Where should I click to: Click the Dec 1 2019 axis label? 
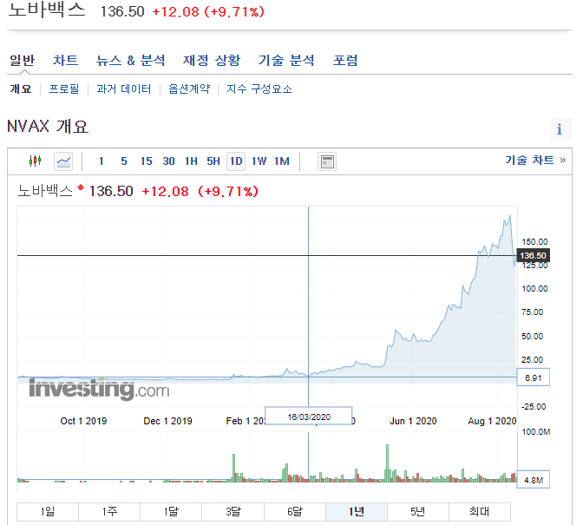click(167, 421)
